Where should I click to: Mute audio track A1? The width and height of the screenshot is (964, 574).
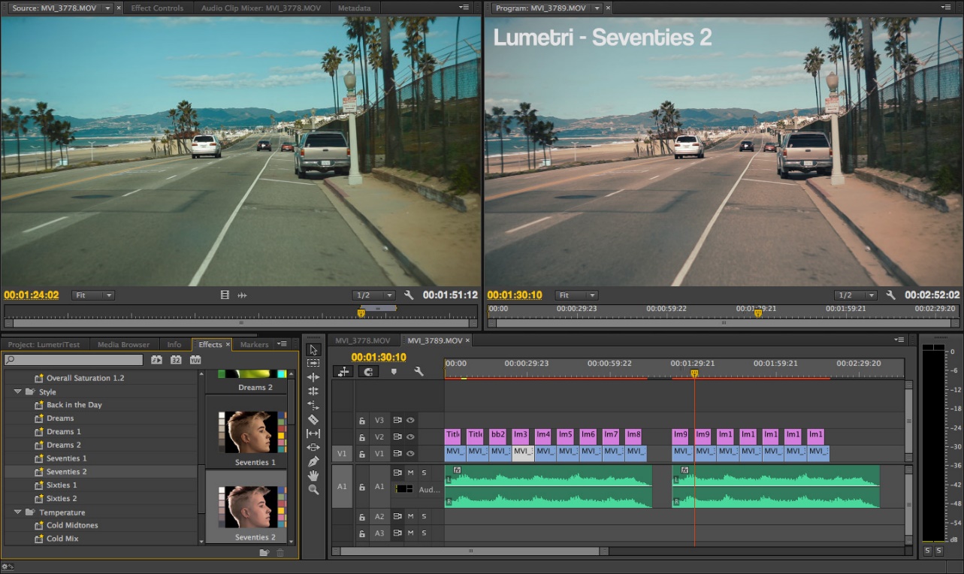(410, 473)
